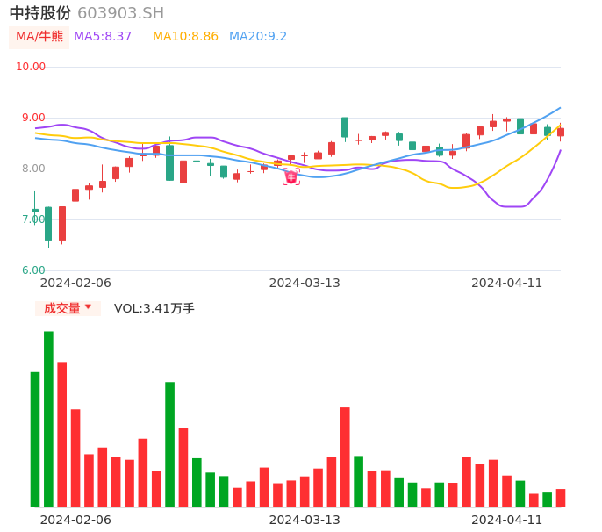The height and width of the screenshot is (532, 602).
Task: Select the MA20:9.2 legend label
Action: tap(258, 37)
